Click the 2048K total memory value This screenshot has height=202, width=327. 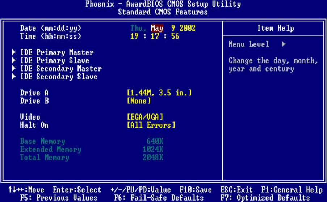(153, 158)
